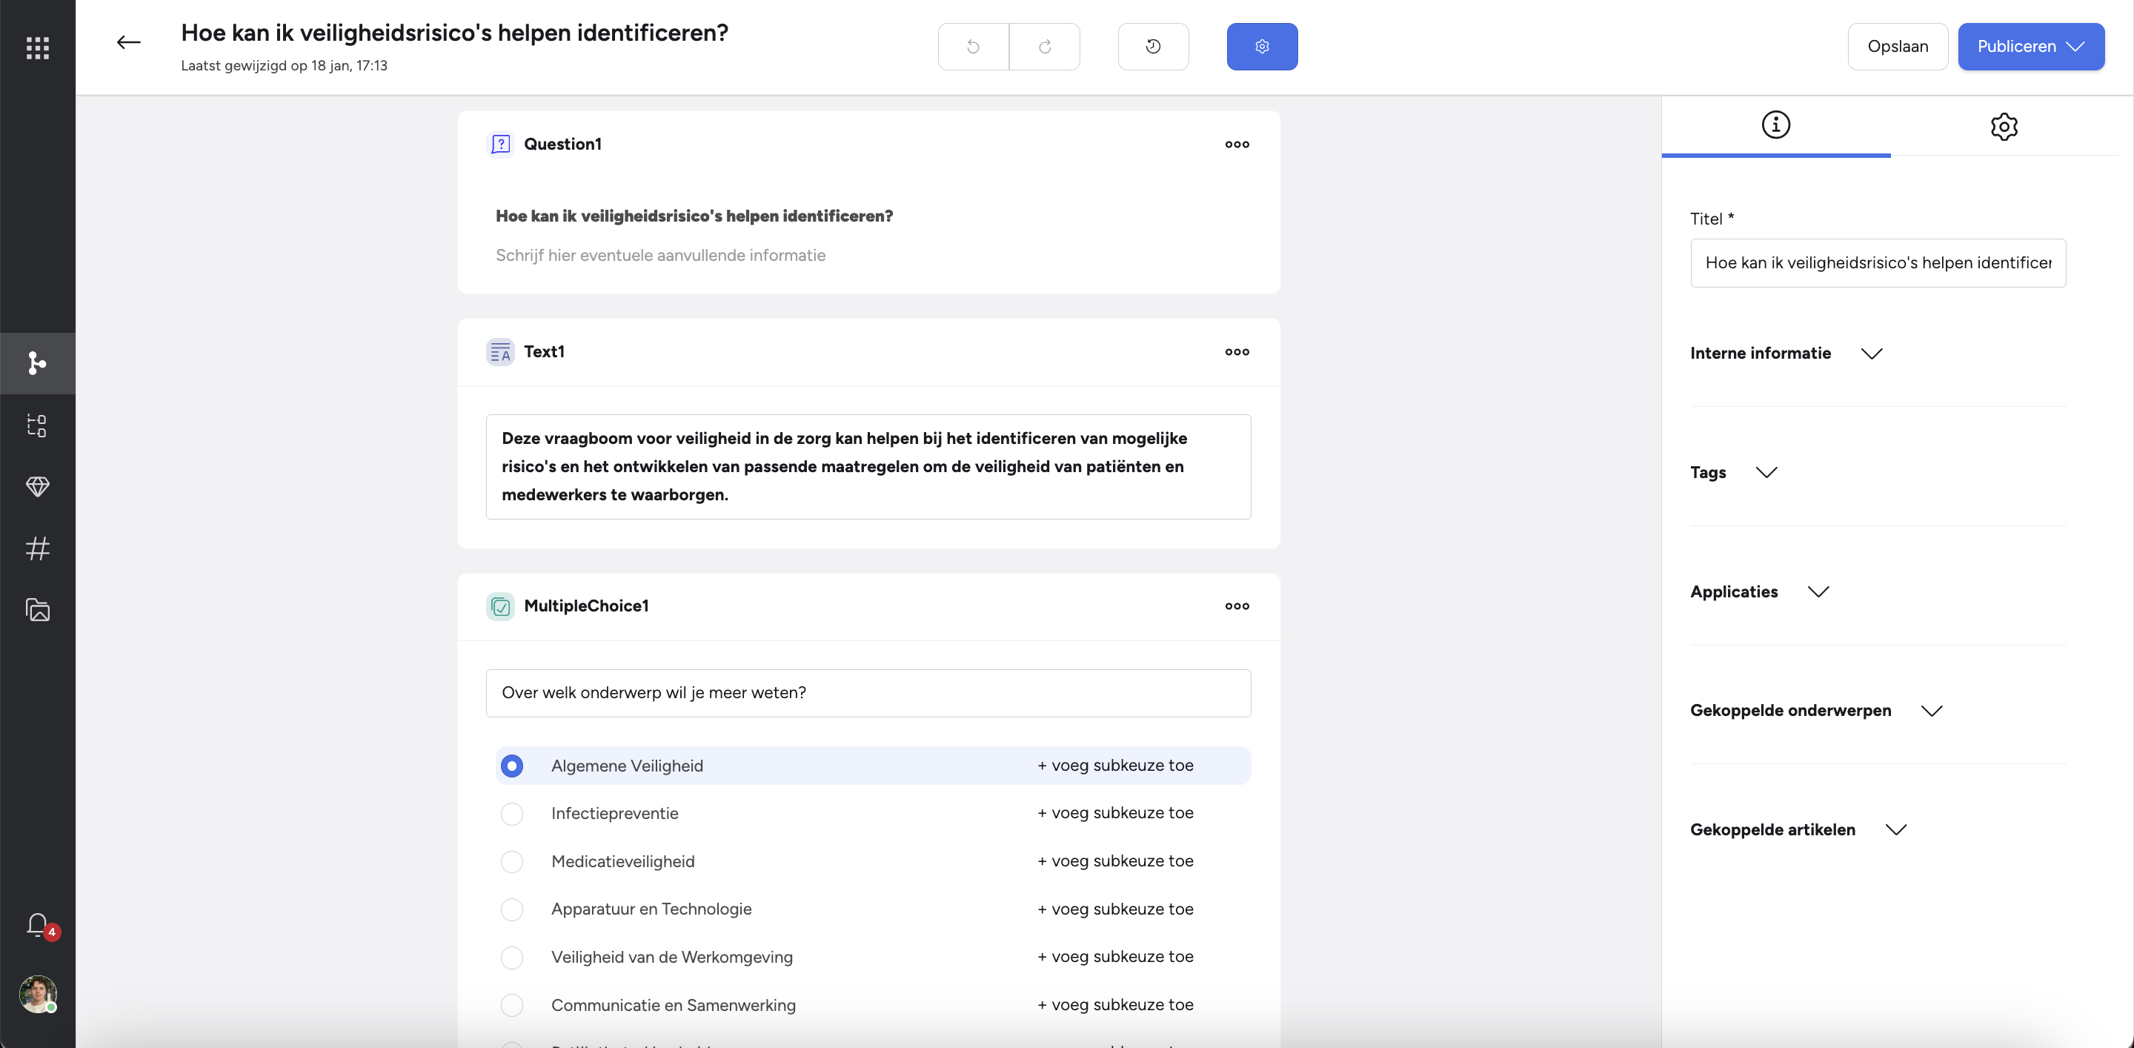Select the Infectiepreventie radio button
Image resolution: width=2134 pixels, height=1048 pixels.
pos(512,814)
